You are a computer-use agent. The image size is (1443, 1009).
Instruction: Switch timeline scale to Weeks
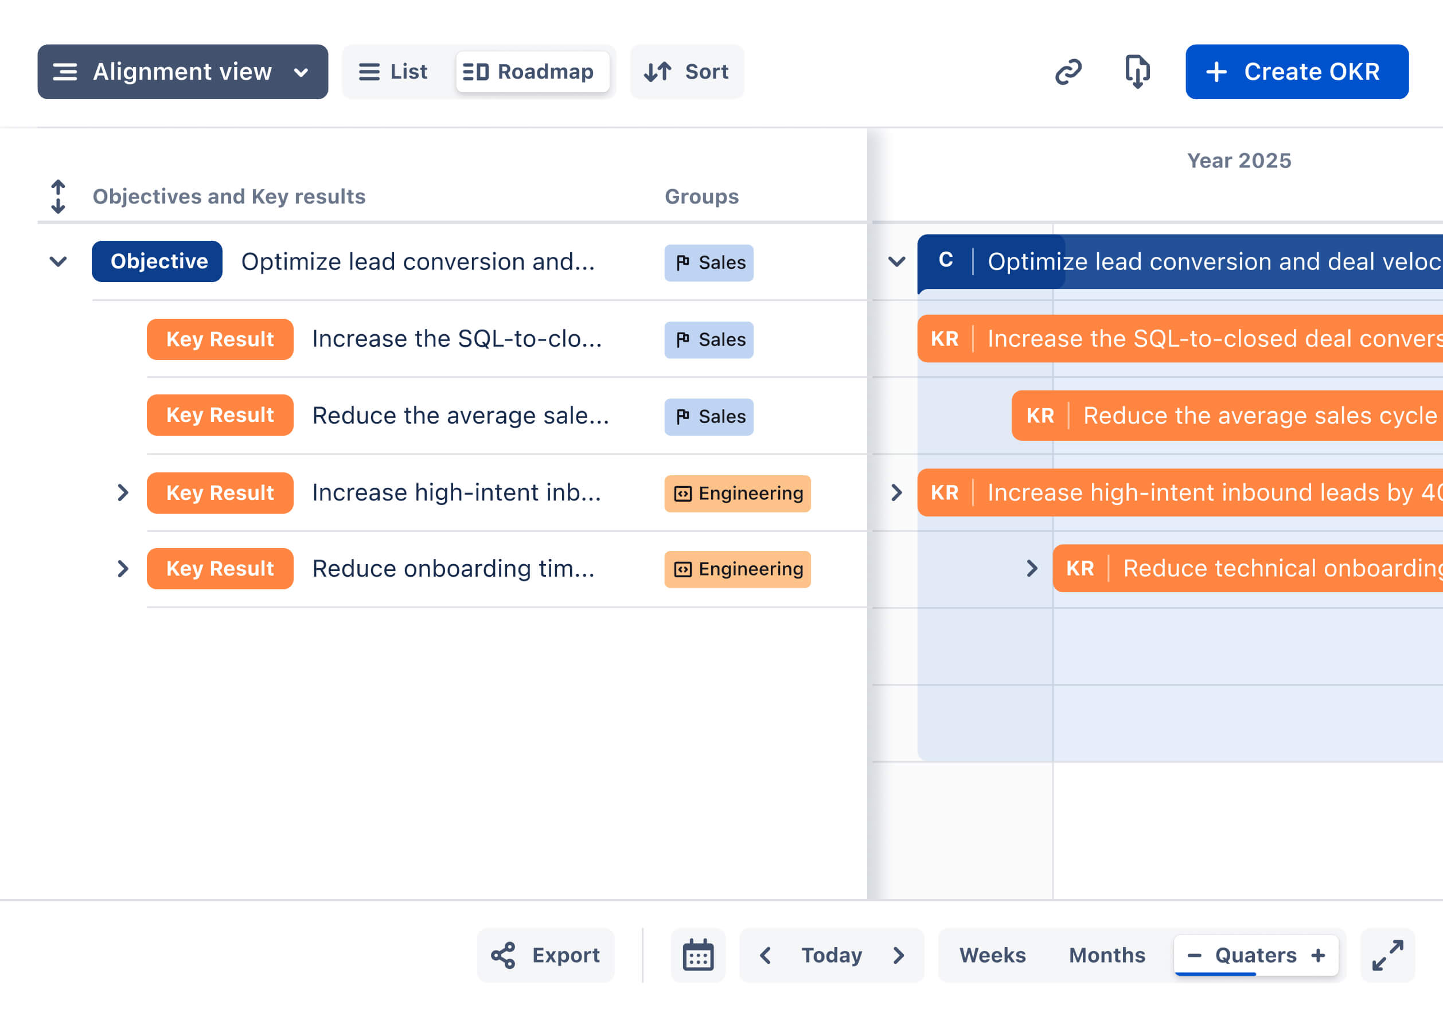[992, 956]
